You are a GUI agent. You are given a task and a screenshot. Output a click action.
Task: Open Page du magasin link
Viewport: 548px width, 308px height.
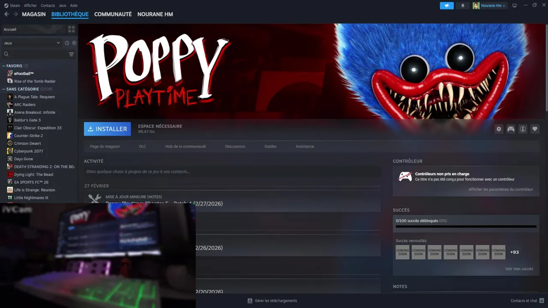tap(105, 146)
